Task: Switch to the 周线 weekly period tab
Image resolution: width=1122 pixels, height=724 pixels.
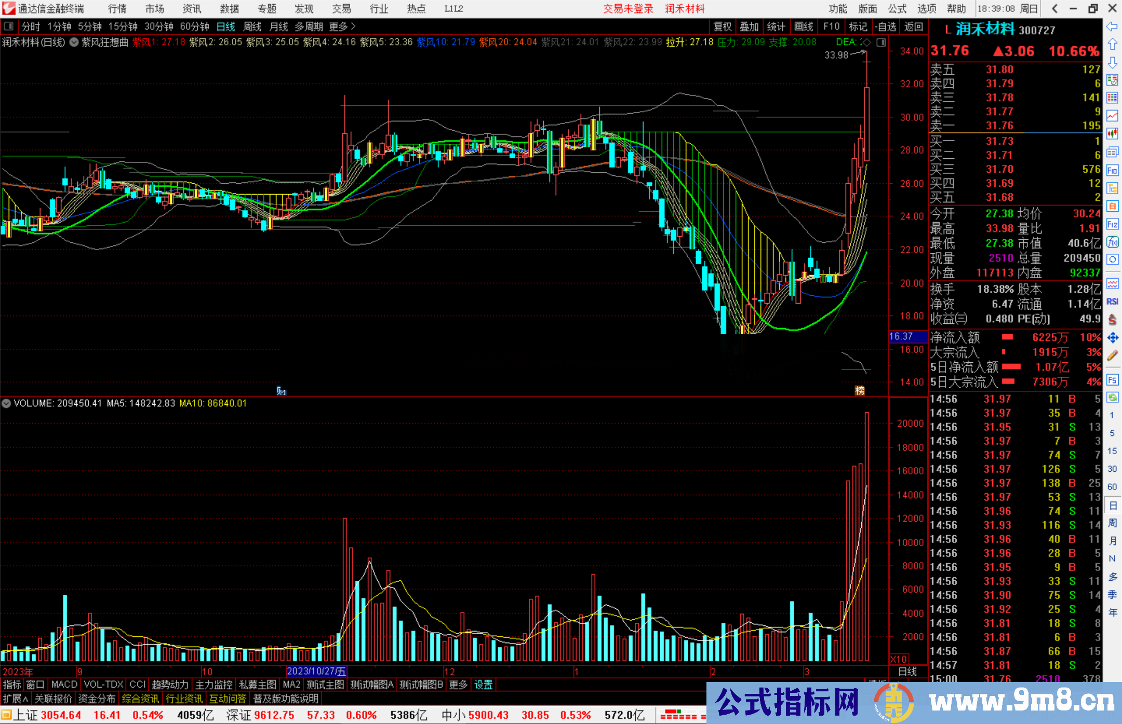Action: [x=252, y=26]
